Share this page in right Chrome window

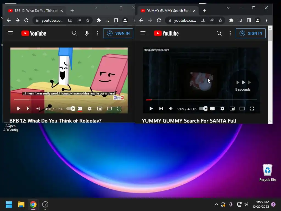(x=212, y=20)
